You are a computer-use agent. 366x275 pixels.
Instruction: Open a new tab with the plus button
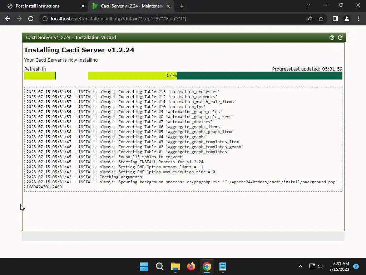(x=182, y=6)
